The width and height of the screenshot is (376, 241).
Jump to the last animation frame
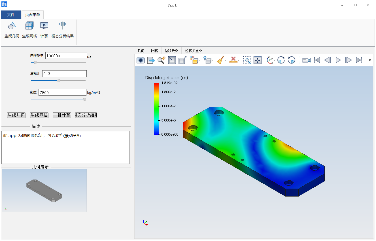(x=359, y=60)
